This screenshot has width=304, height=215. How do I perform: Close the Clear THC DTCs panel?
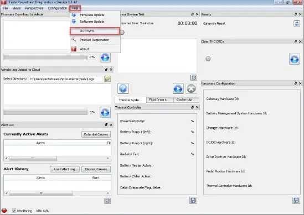(300, 41)
